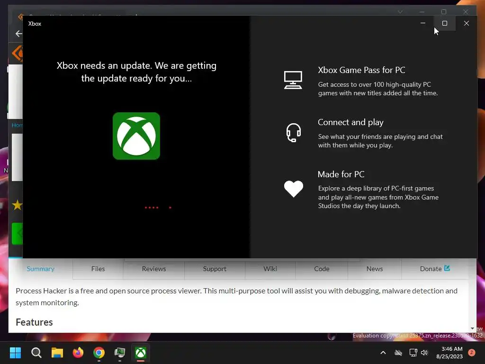
Task: Click the Made for PC heart icon
Action: click(294, 189)
